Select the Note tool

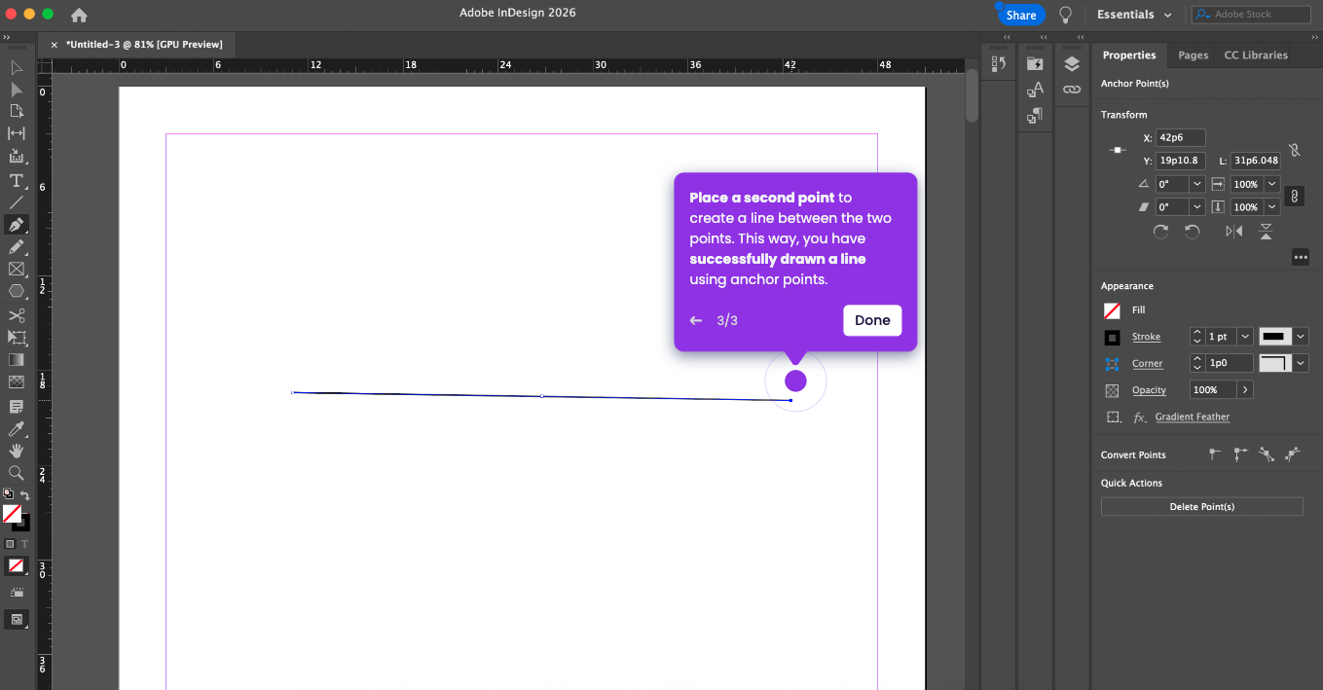pos(17,406)
